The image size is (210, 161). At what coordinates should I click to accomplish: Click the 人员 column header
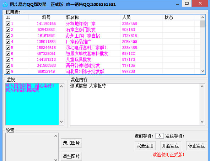coord(141,17)
